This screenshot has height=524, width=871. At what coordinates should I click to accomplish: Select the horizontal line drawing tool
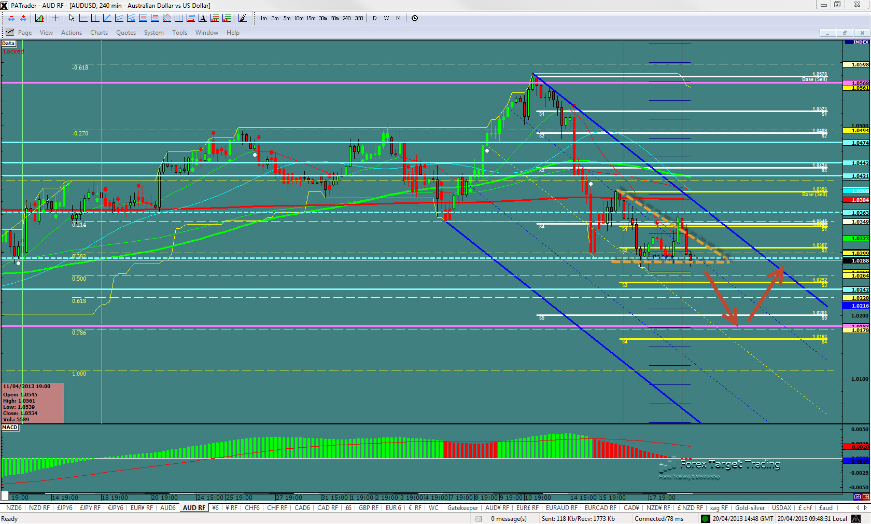click(x=83, y=18)
